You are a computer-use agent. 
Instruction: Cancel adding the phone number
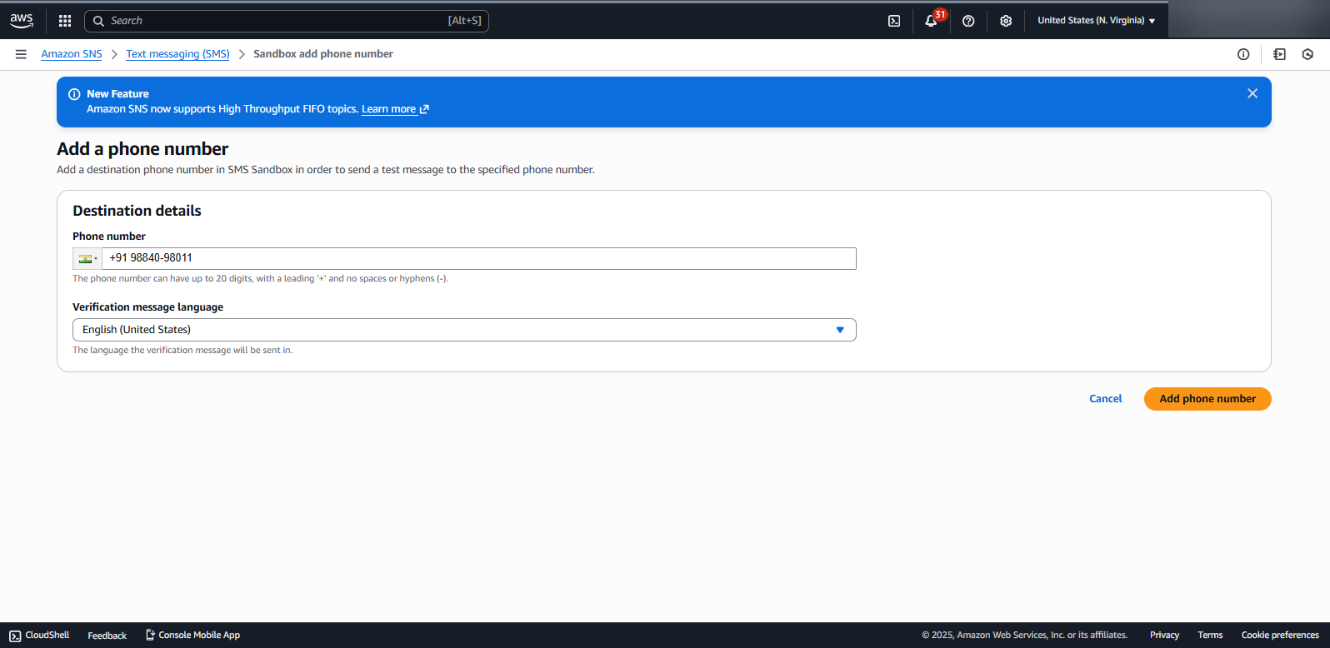1105,399
